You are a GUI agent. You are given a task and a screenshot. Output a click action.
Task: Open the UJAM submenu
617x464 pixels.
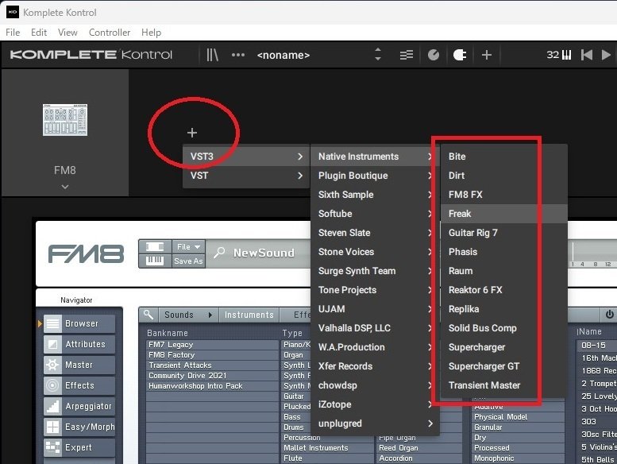[x=375, y=309]
